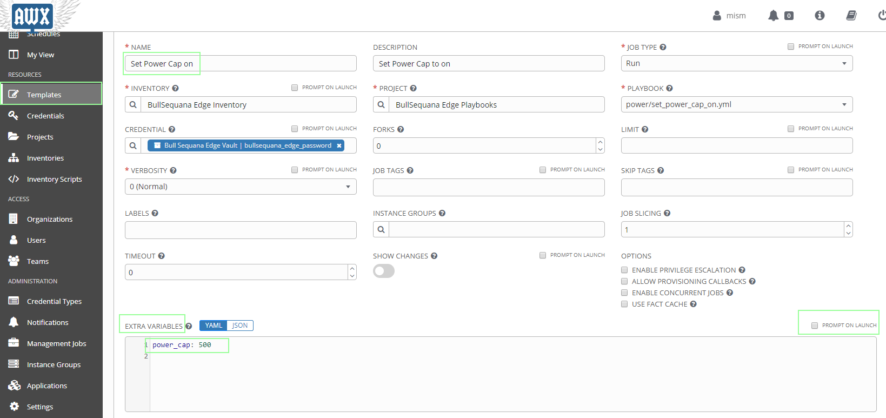Click the Labels input field
The image size is (886, 418).
click(241, 230)
